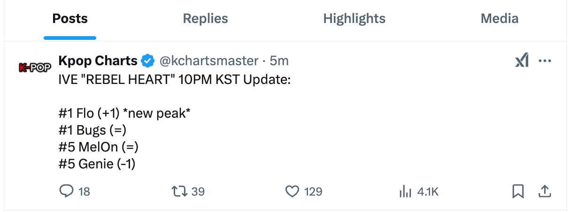Image resolution: width=570 pixels, height=212 pixels.
Task: Open the Highlights tab
Action: [x=354, y=19]
